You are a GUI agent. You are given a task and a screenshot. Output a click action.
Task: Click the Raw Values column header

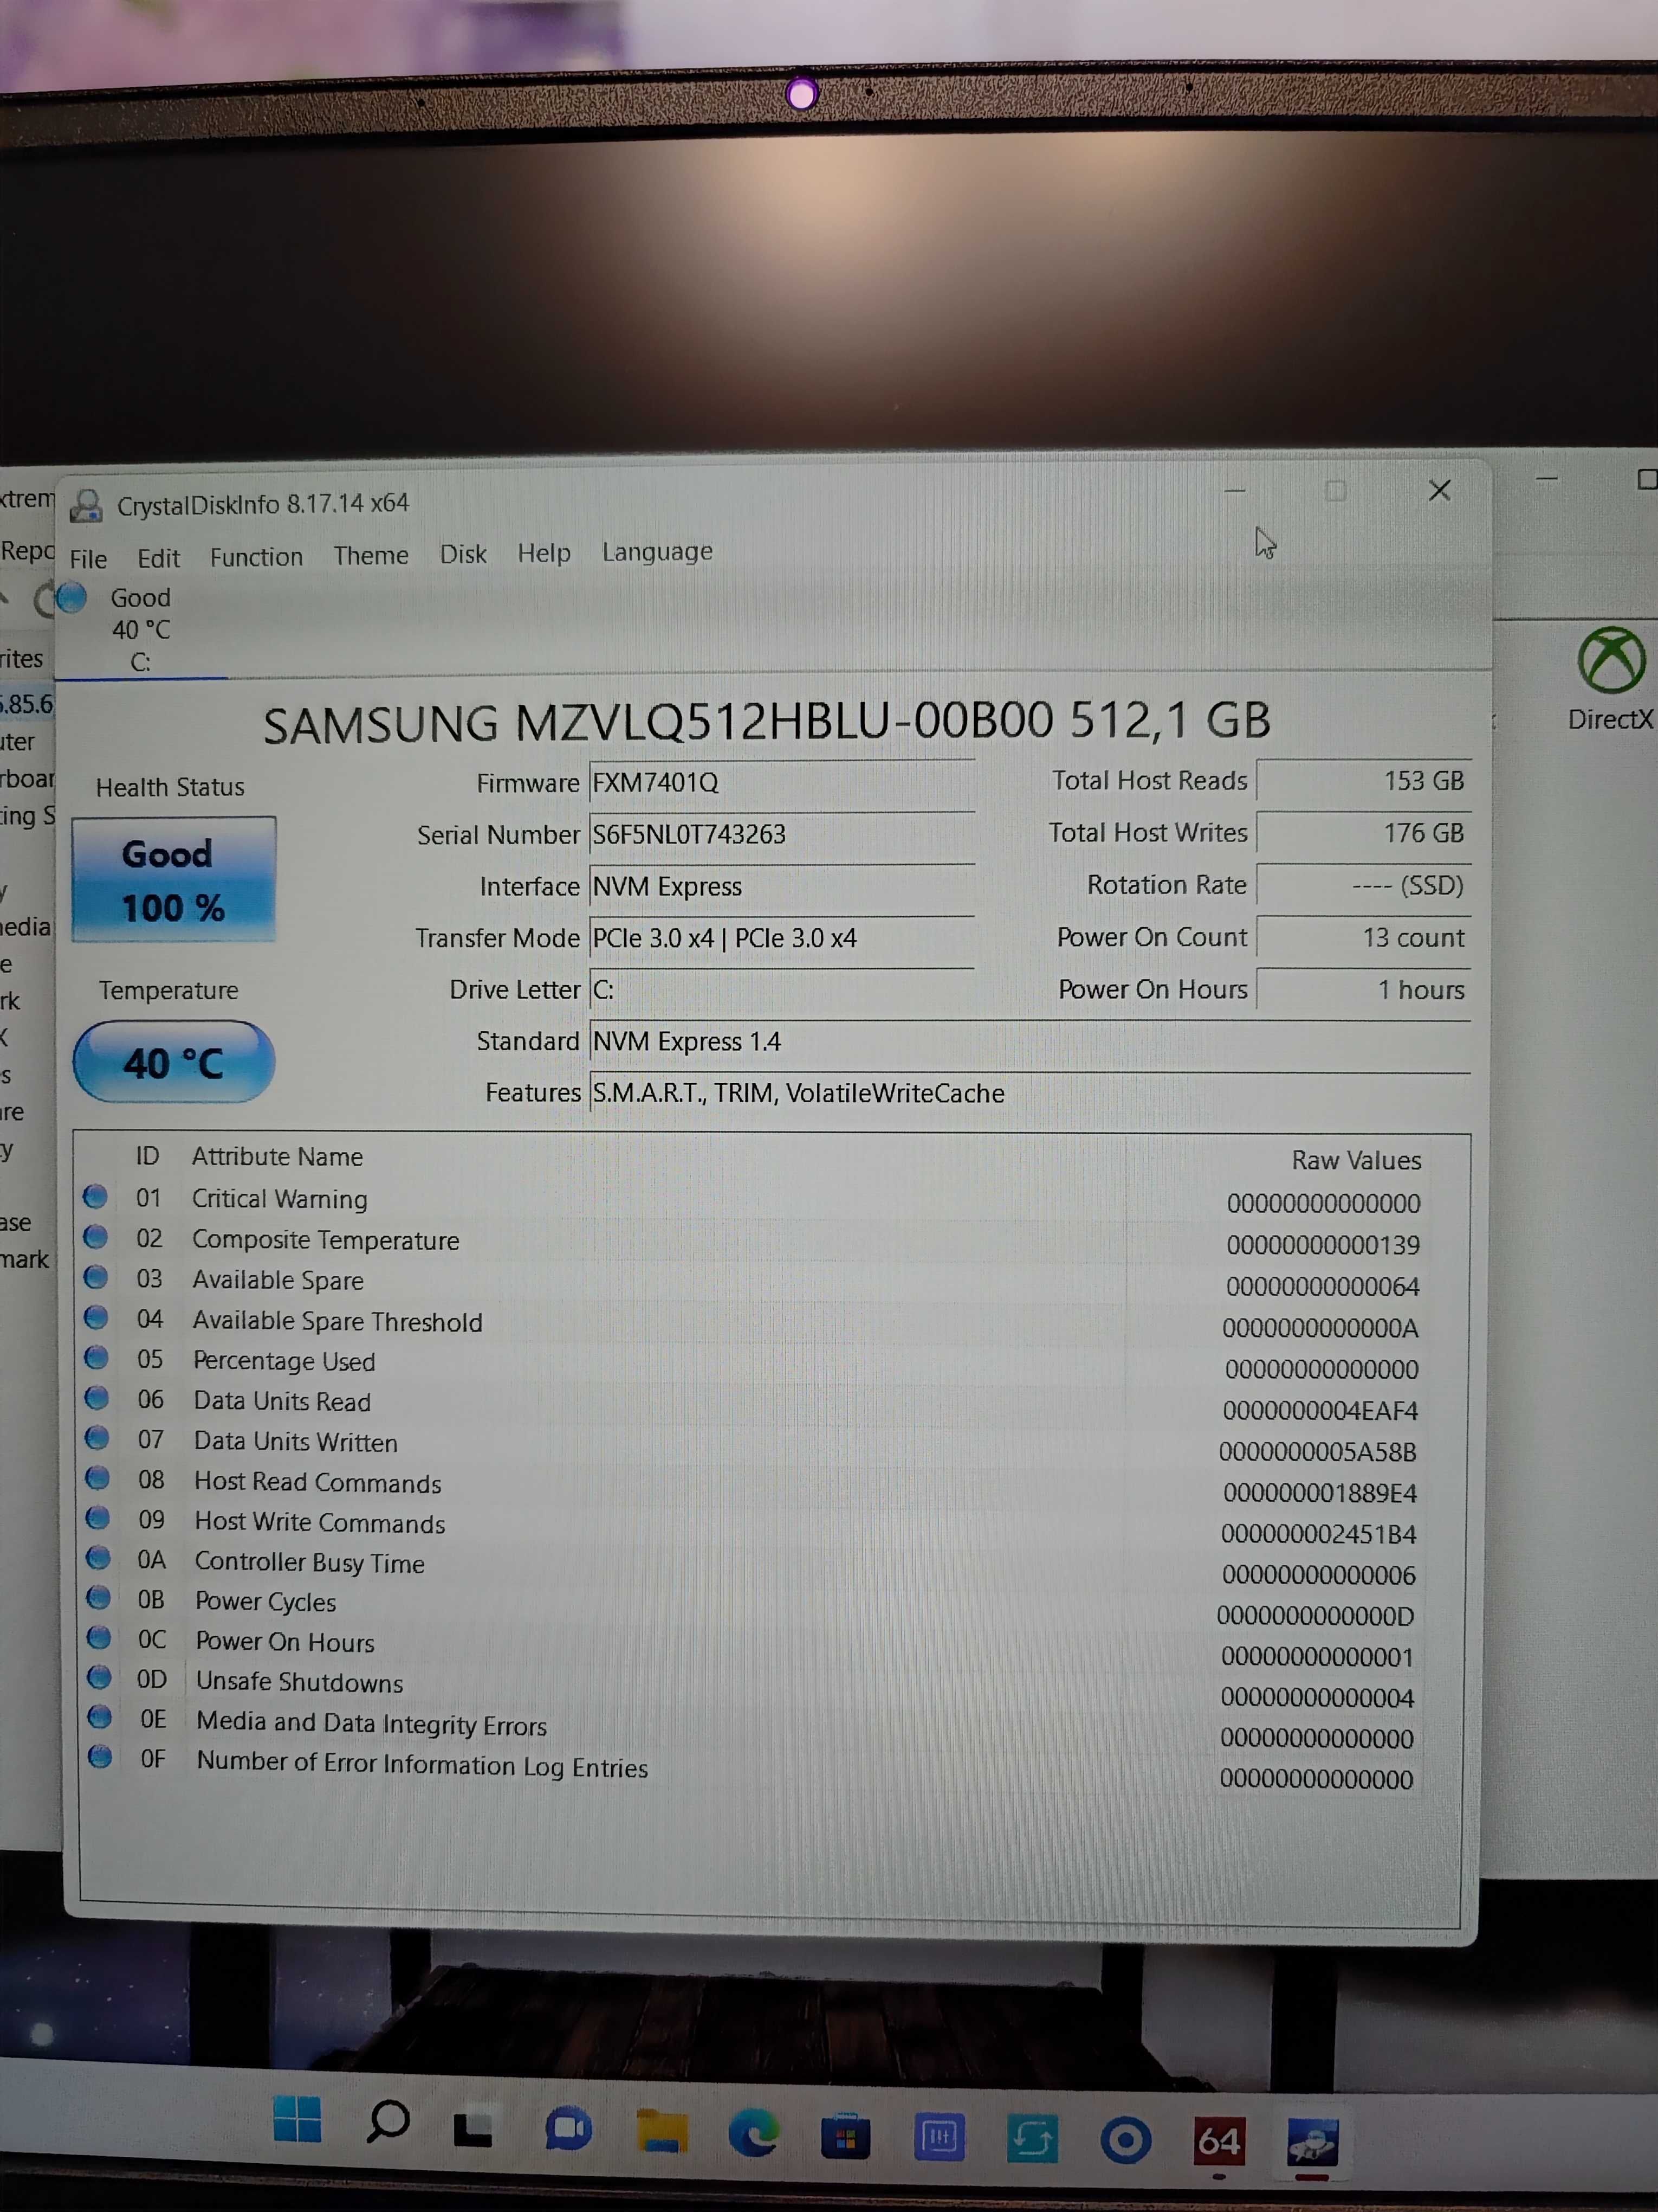coord(1356,1161)
